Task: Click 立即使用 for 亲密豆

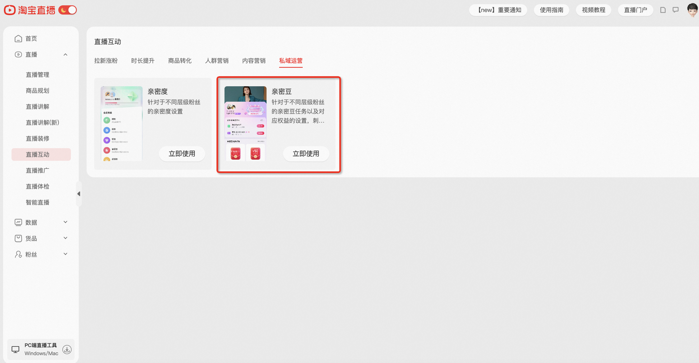Action: click(306, 154)
